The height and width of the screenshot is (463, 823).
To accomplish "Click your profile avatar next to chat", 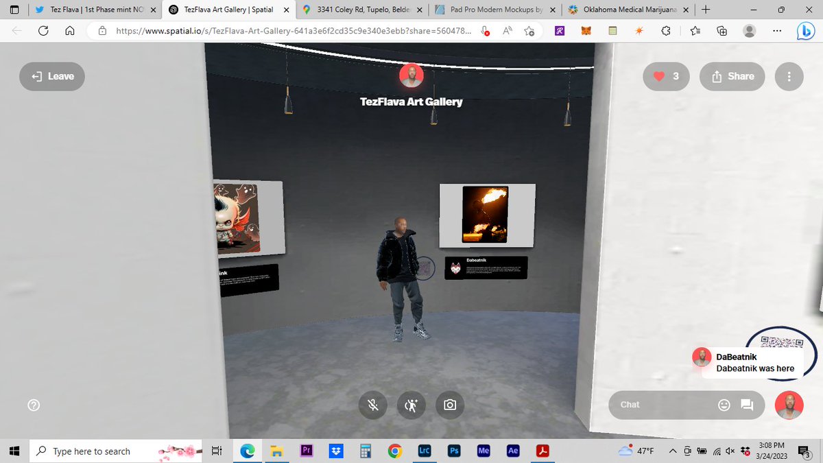I will coord(789,405).
